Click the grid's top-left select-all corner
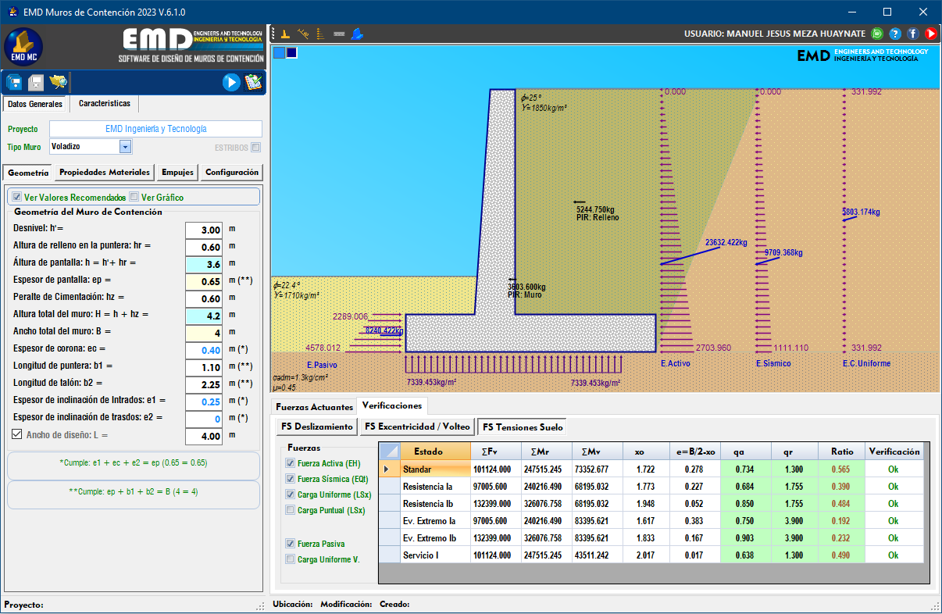This screenshot has height=614, width=942. 388,452
